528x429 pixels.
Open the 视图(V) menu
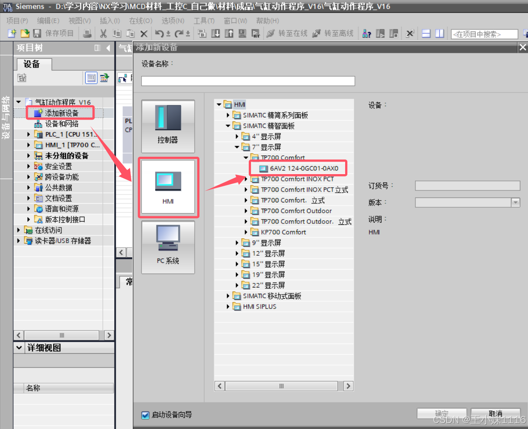[x=79, y=21]
